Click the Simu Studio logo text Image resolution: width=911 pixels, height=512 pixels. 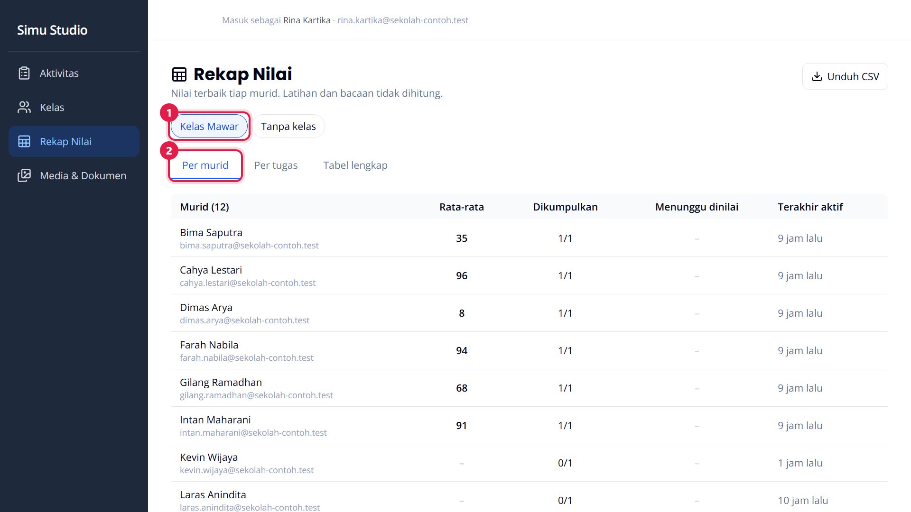(52, 30)
